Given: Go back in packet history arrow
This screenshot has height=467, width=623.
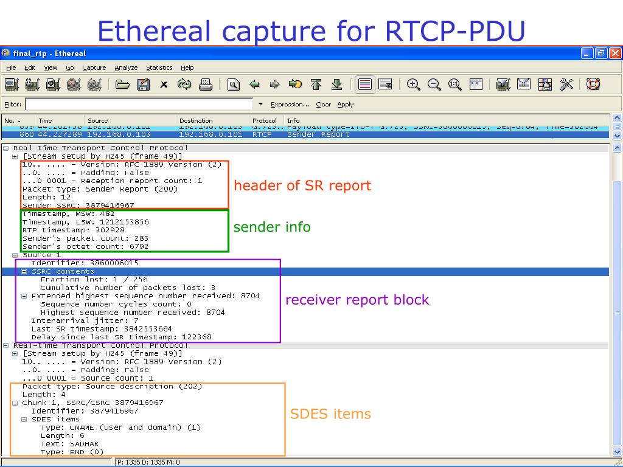Looking at the screenshot, I should (254, 84).
